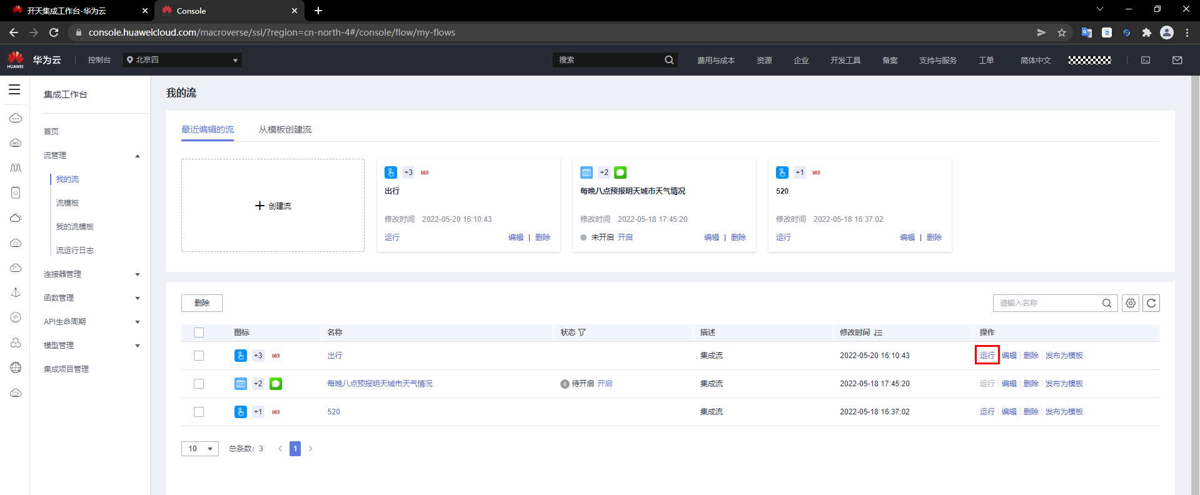This screenshot has height=495, width=1200.
Task: Open the 每晚八点预报明天城市天气情况 link in the table
Action: pos(380,384)
